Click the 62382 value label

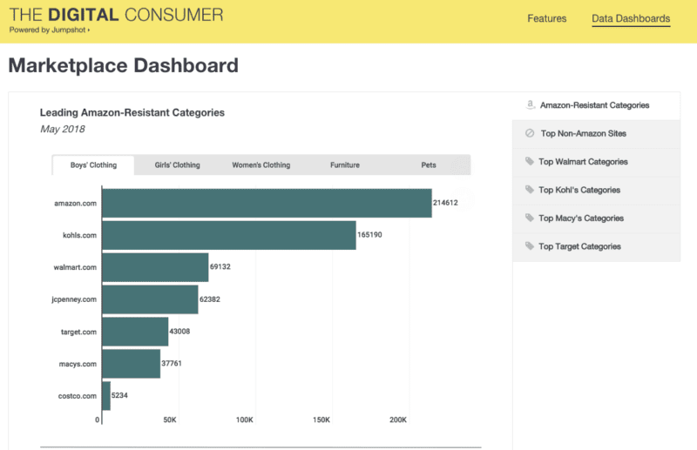point(210,299)
